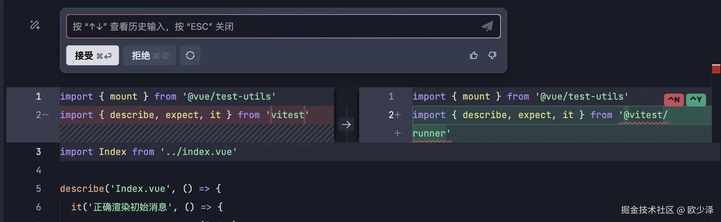Screen dimensions: 721x222
Task: Click the red error marker on scrollbar
Action: tap(716, 69)
